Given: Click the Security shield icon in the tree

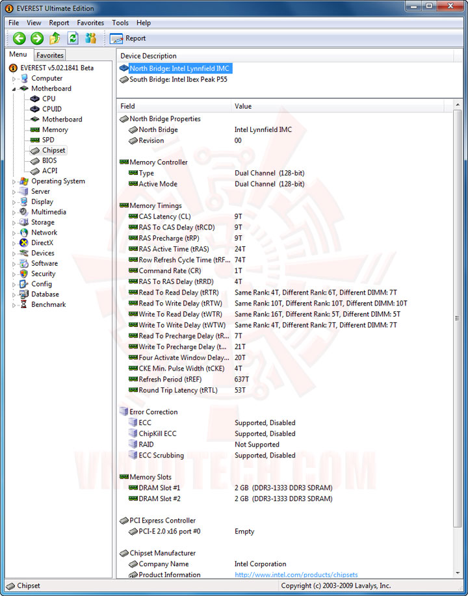Looking at the screenshot, I should point(24,274).
